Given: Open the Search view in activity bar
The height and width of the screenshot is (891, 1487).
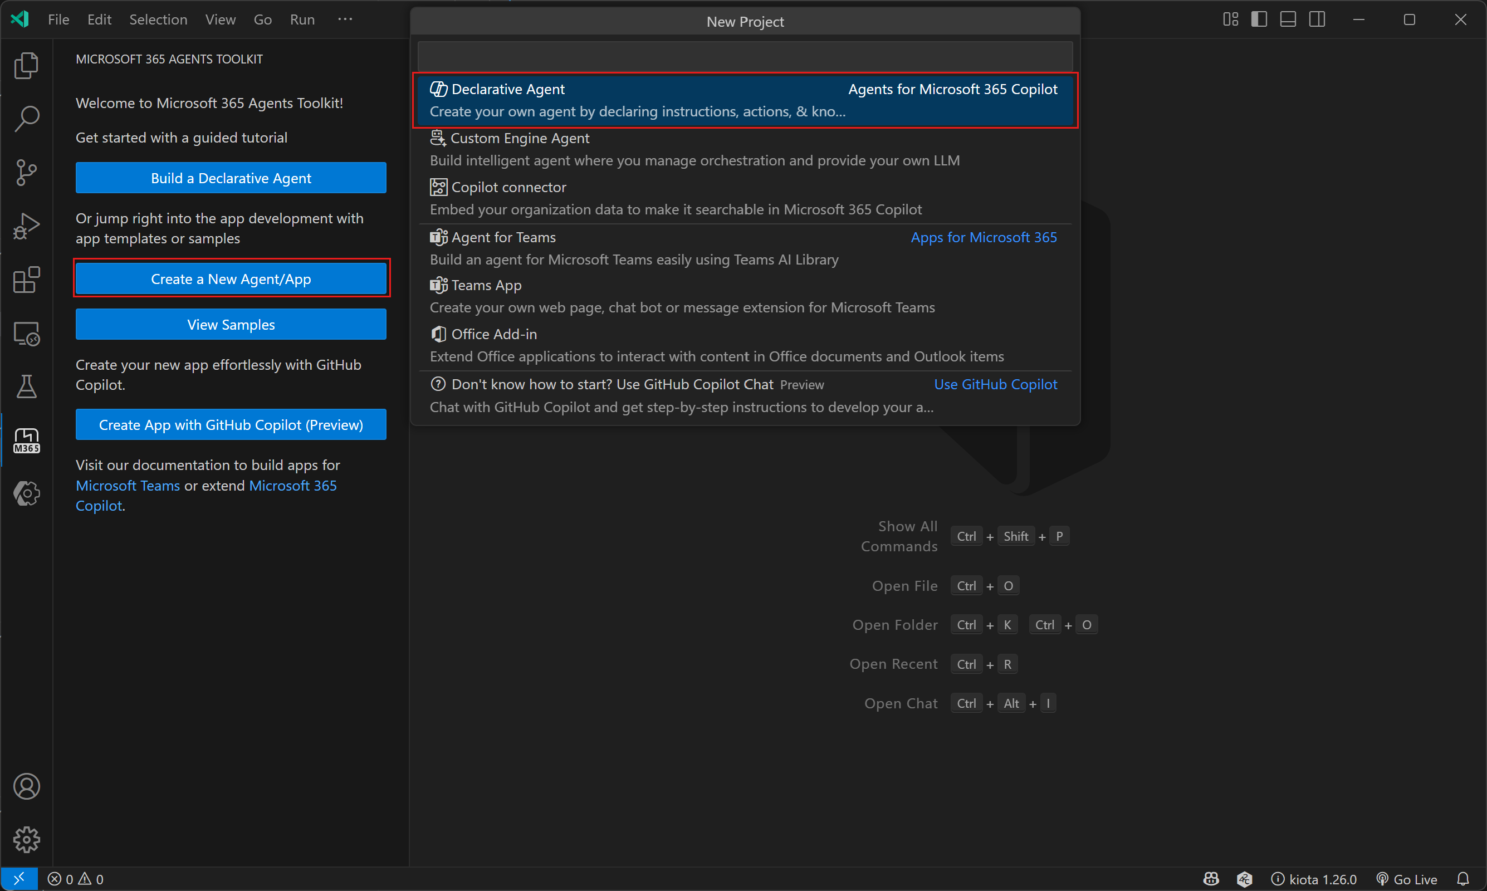Looking at the screenshot, I should click(x=26, y=119).
